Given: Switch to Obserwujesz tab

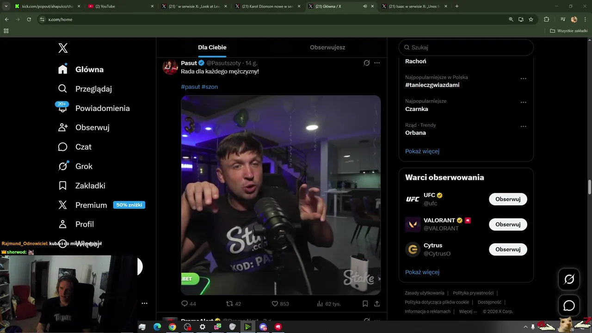Looking at the screenshot, I should (x=327, y=47).
